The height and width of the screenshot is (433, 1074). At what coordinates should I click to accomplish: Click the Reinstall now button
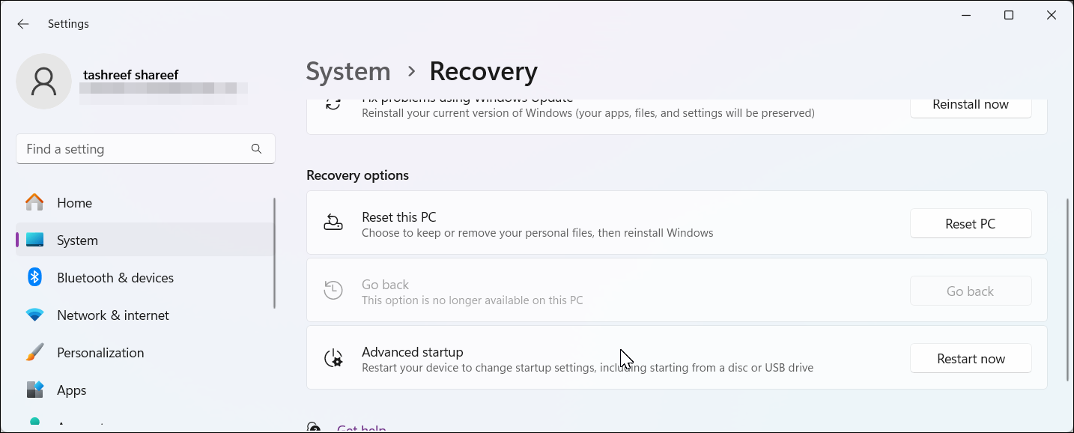[x=971, y=105]
